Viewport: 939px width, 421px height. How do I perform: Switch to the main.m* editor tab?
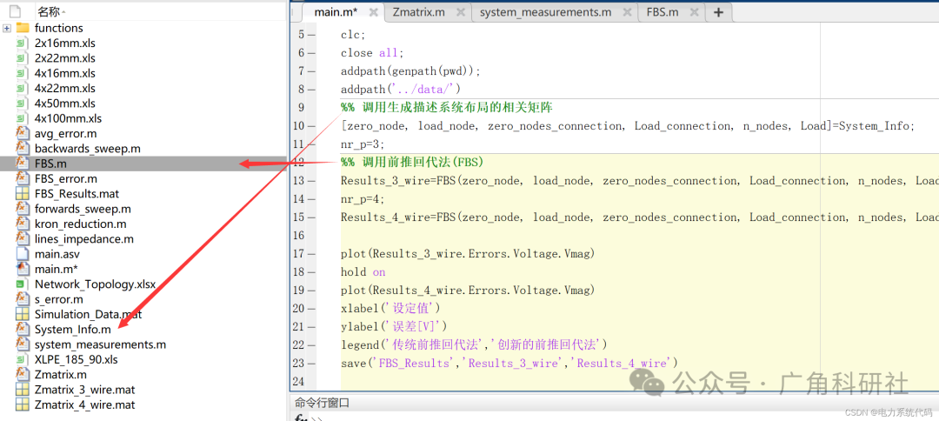[336, 12]
